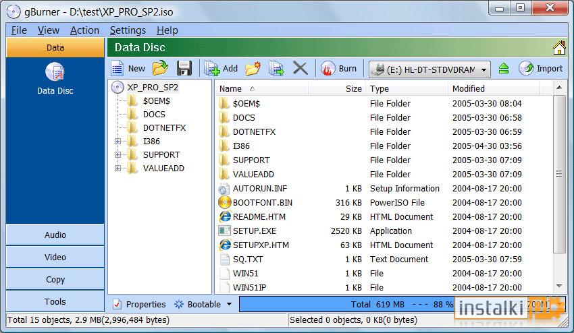The height and width of the screenshot is (333, 574).
Task: Switch to the Data tab in the sidebar
Action: [55, 47]
